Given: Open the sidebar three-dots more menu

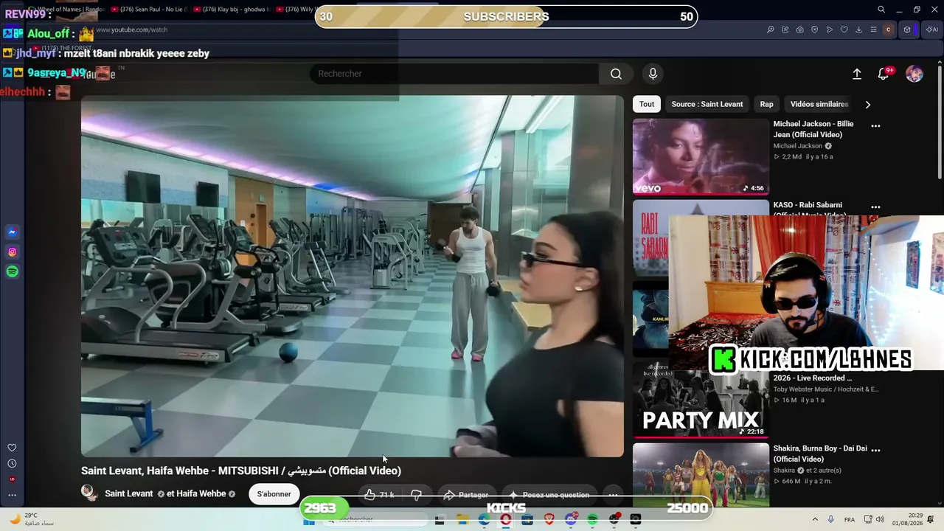Looking at the screenshot, I should point(12,496).
